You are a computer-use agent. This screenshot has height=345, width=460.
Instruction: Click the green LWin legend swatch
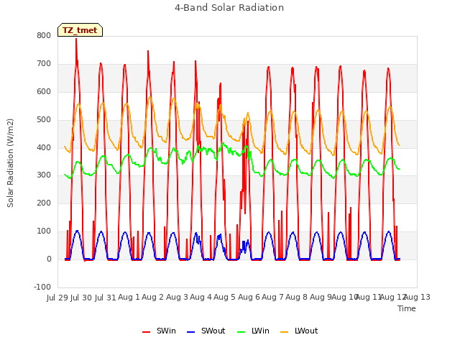(241, 332)
